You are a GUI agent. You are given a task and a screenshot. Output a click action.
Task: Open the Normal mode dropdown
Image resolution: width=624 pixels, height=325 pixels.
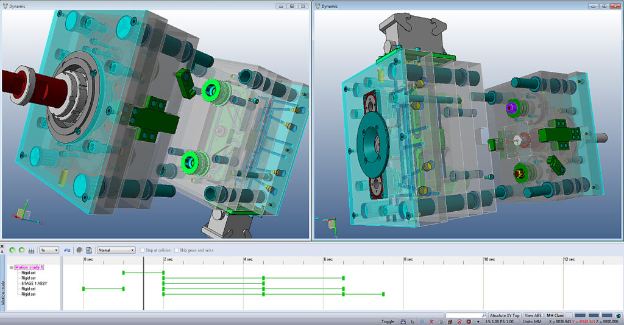pyautogui.click(x=116, y=250)
